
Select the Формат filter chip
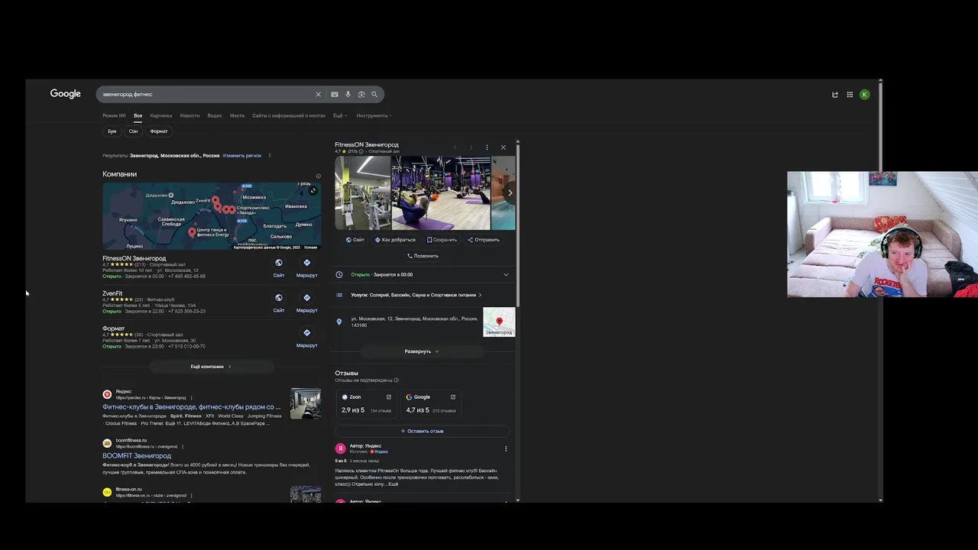tap(159, 131)
